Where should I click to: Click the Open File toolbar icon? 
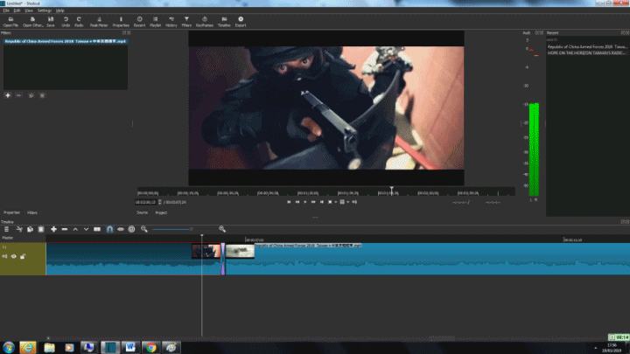coord(10,19)
